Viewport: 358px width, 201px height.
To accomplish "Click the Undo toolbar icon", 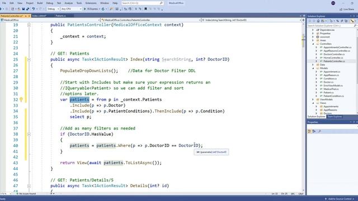I will [34, 9].
